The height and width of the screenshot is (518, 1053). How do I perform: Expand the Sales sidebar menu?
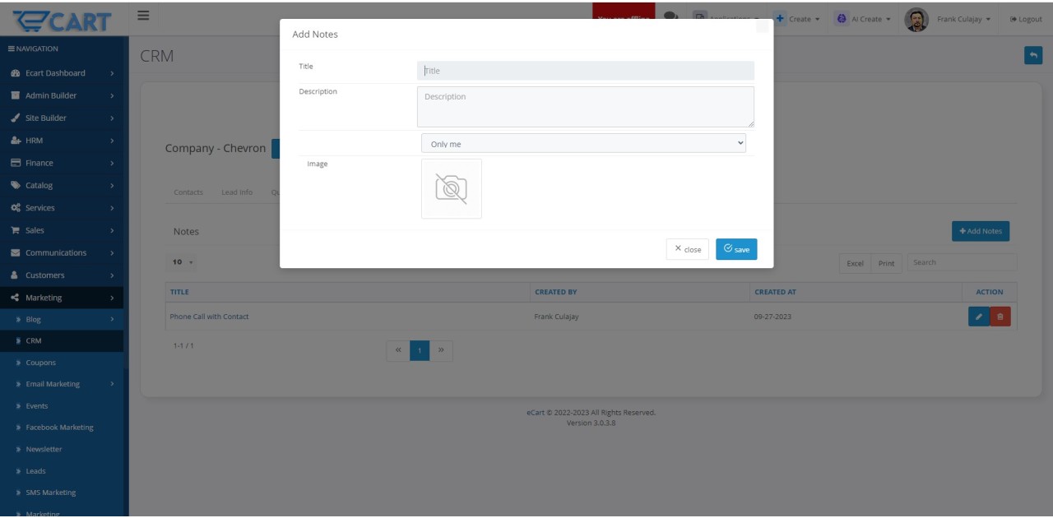tap(62, 230)
